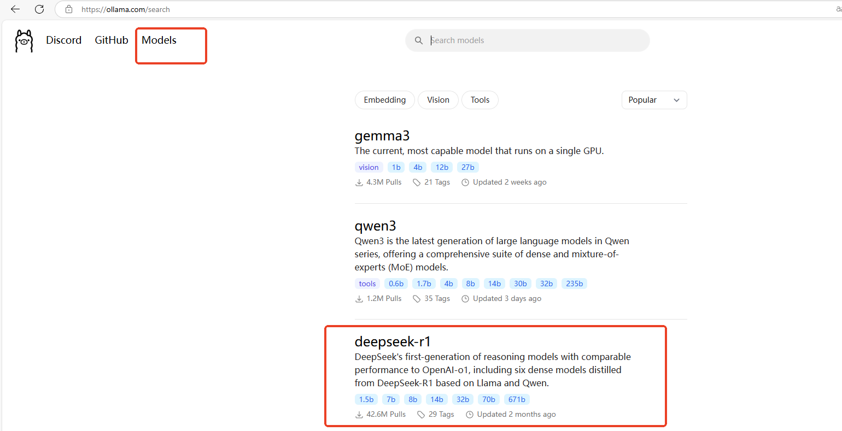Click the tag icon next to 35 Tags
The height and width of the screenshot is (431, 842).
coord(417,299)
